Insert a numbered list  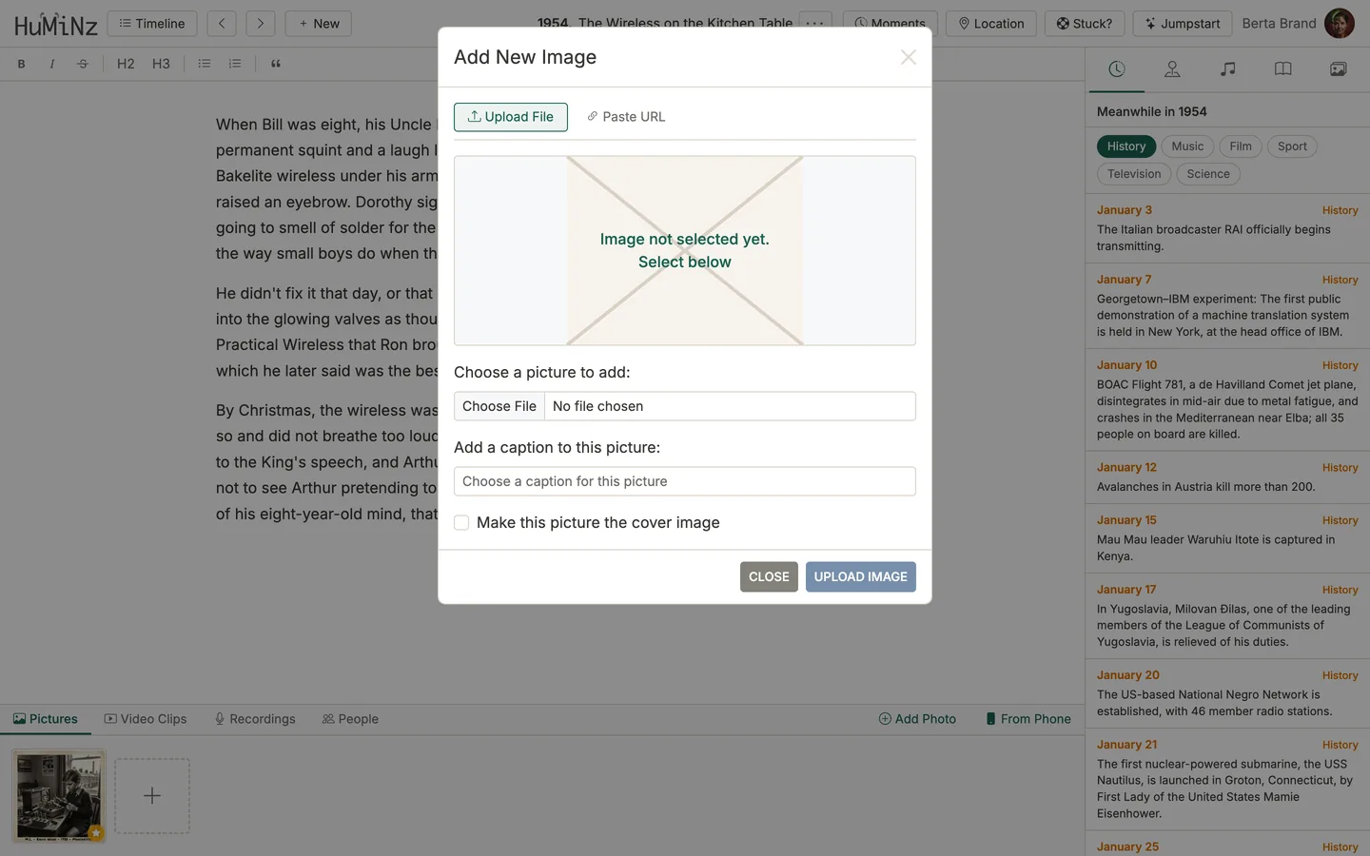point(235,64)
